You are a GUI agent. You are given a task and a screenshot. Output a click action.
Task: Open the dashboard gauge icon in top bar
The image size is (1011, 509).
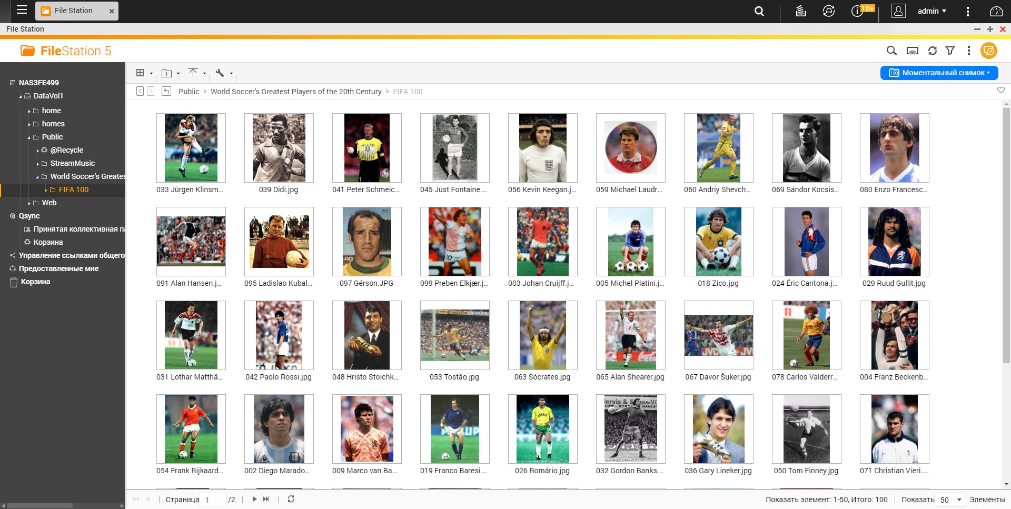click(996, 11)
